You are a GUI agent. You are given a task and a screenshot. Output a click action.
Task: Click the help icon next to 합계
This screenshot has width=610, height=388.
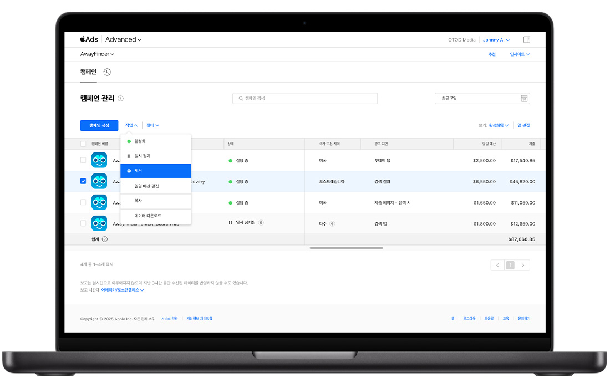click(105, 239)
